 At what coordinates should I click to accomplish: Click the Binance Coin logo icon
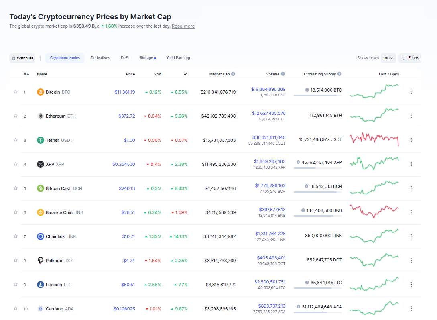click(41, 212)
